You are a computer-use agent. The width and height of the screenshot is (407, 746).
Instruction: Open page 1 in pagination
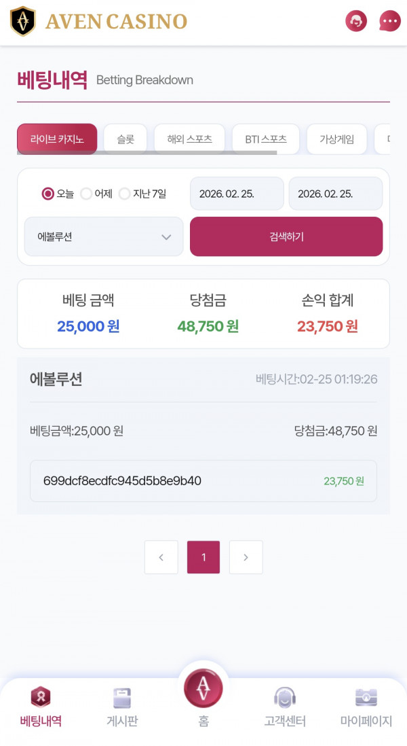click(x=203, y=557)
